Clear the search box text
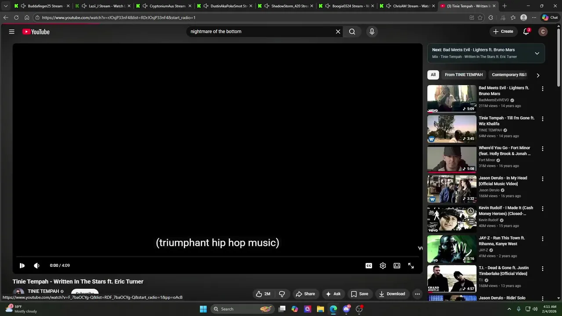Screen dimensions: 562x316 [x=338, y=32]
